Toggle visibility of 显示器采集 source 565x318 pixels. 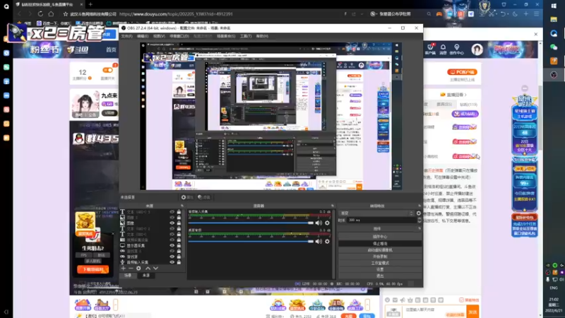pyautogui.click(x=172, y=245)
